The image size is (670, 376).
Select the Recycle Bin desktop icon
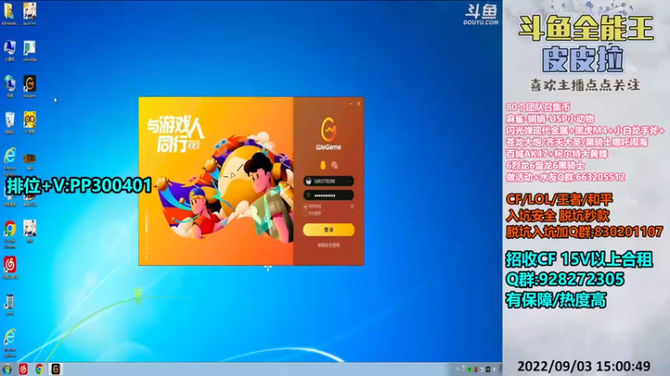(9, 123)
